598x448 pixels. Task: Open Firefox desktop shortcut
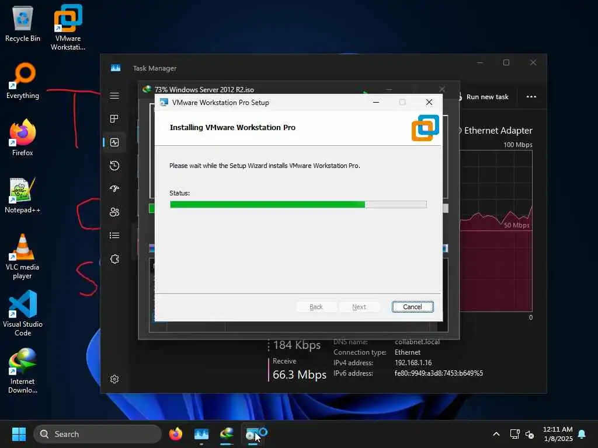(23, 138)
